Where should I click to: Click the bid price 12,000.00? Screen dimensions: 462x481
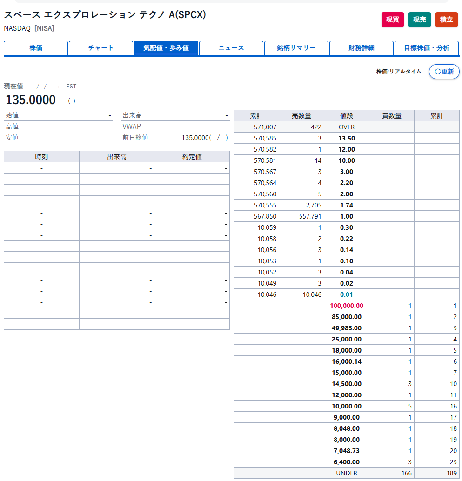347,395
